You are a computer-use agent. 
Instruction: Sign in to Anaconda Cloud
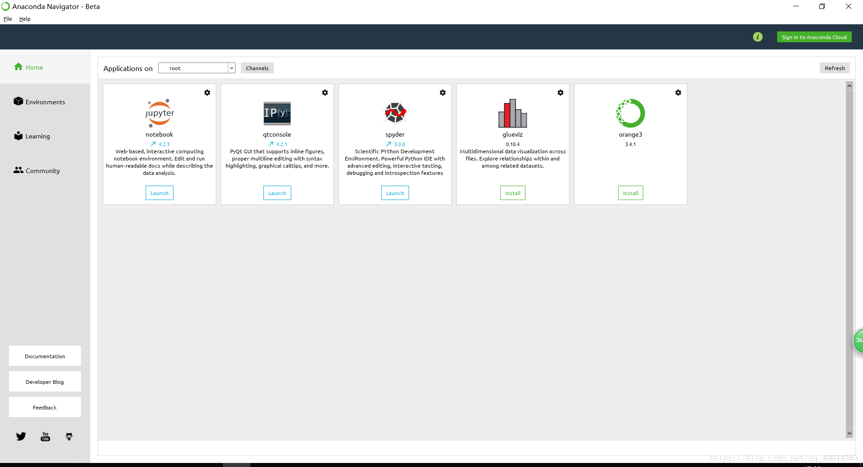pyautogui.click(x=814, y=37)
